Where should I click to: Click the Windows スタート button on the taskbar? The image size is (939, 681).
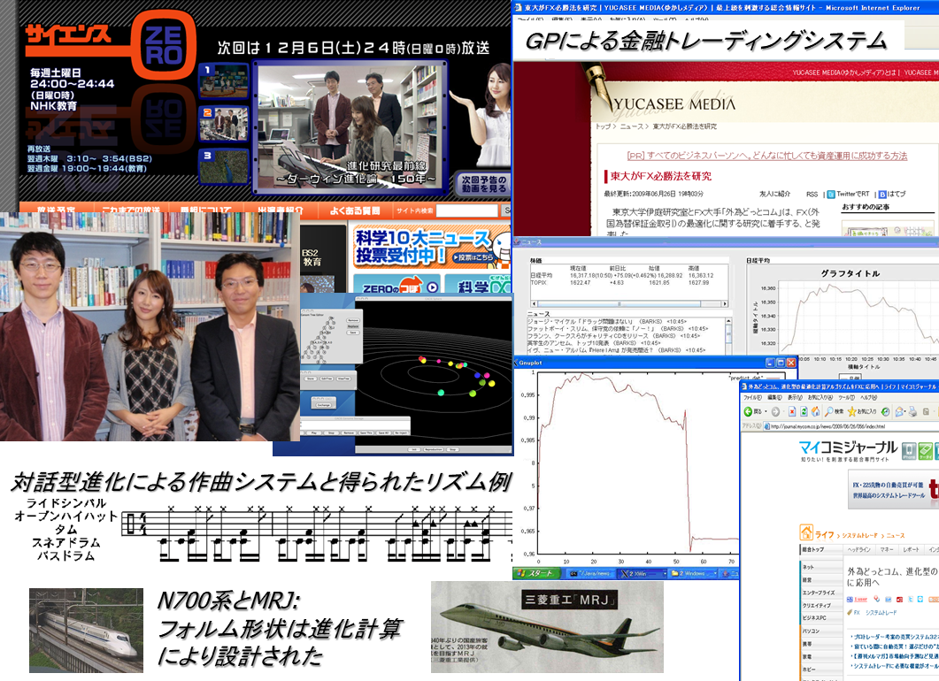(536, 573)
